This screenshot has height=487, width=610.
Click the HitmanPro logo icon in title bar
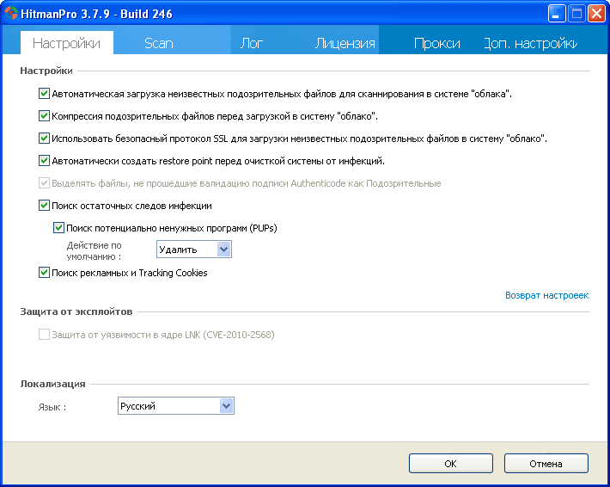10,13
